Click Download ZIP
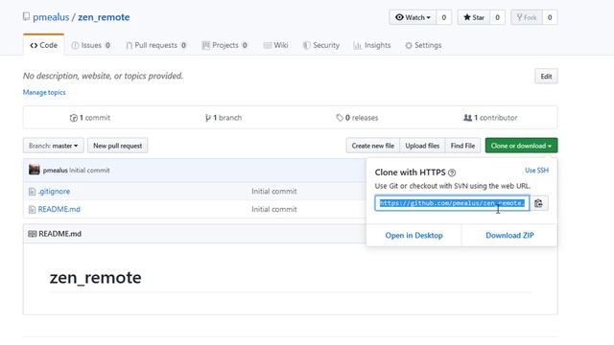614x345 pixels. click(x=509, y=236)
